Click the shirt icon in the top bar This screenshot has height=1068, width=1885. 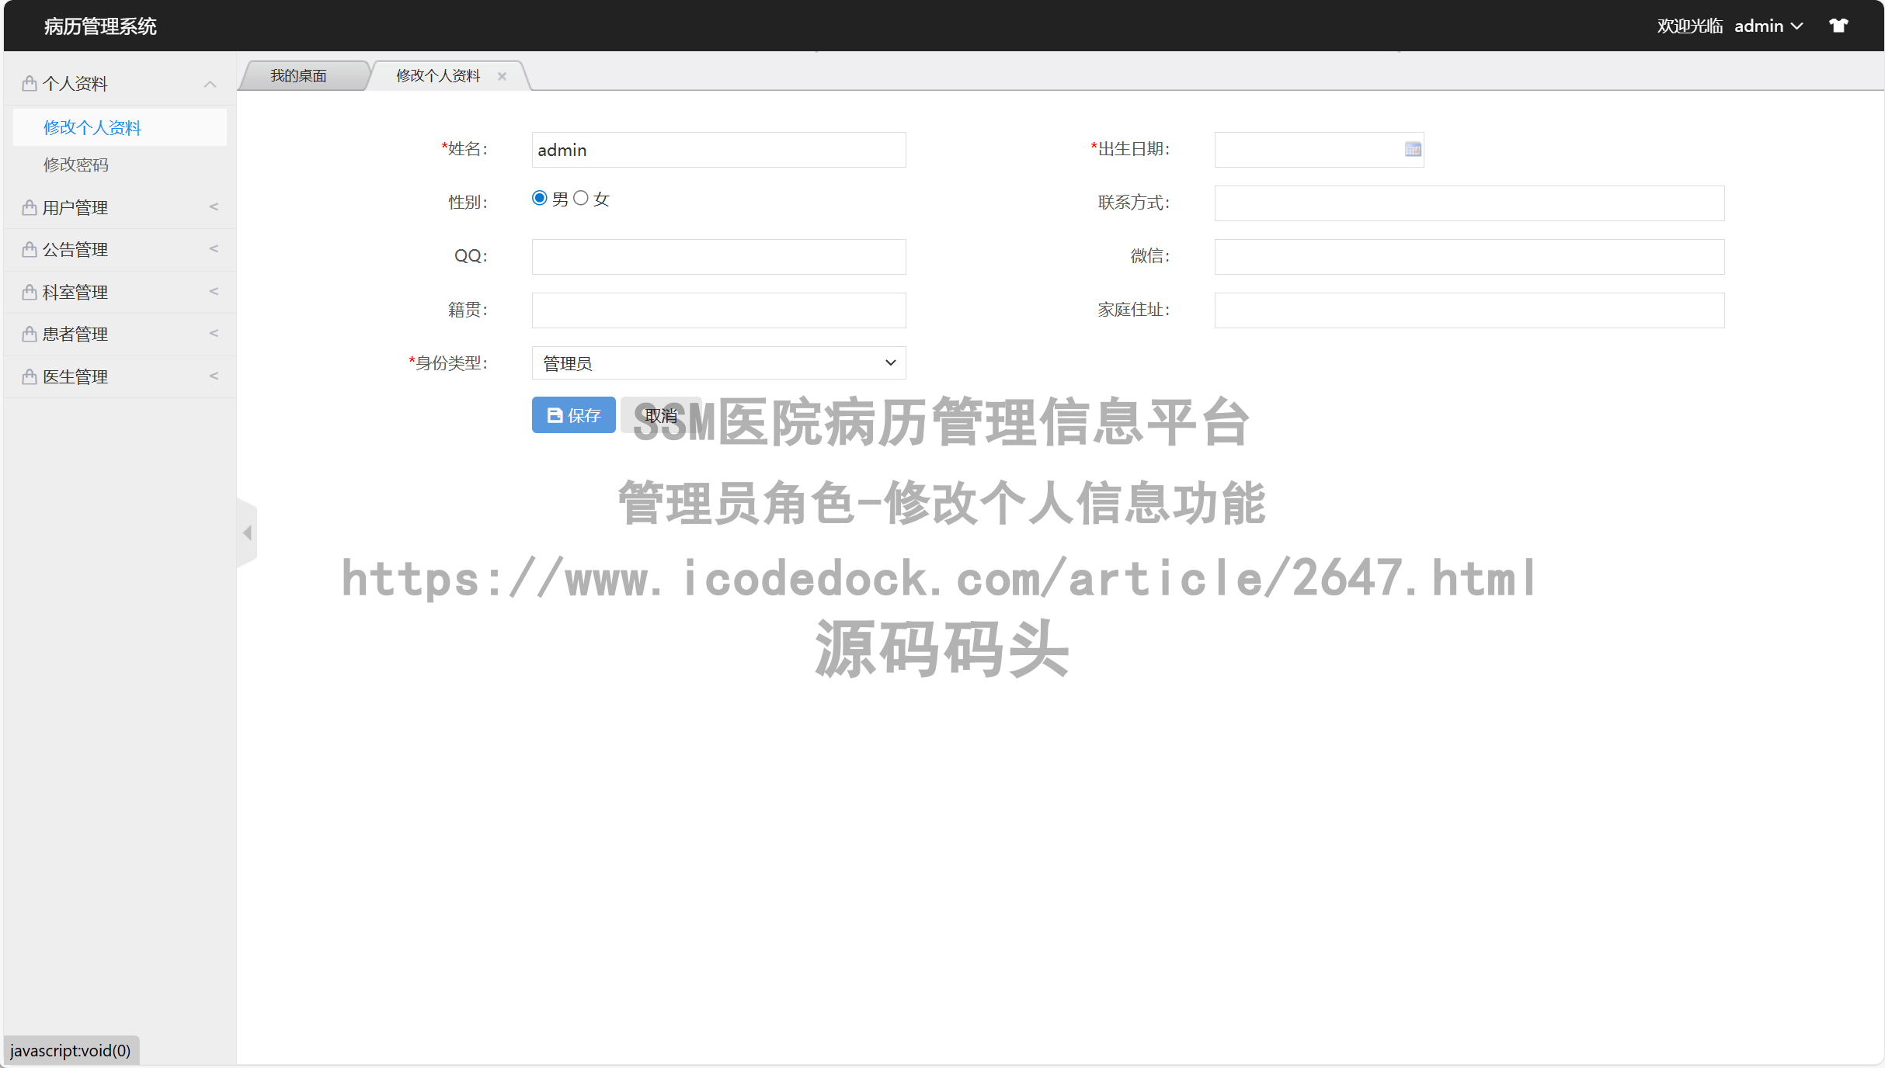[x=1839, y=25]
